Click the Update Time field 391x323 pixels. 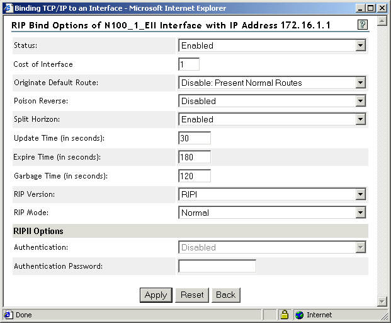[x=195, y=138]
